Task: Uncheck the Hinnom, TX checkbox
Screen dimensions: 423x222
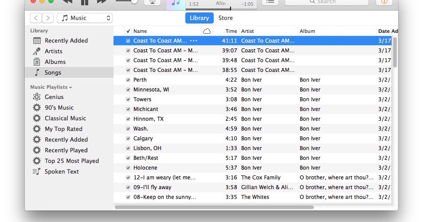Action: coord(128,119)
